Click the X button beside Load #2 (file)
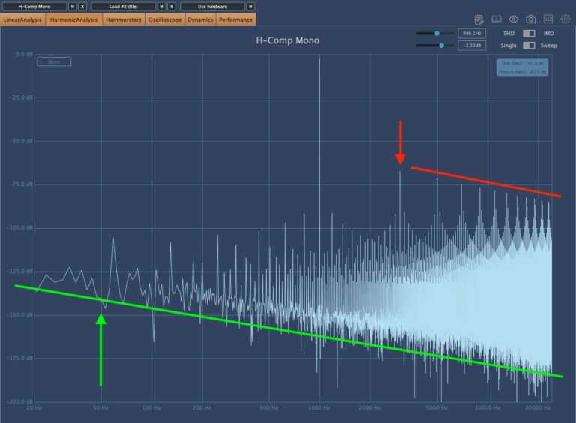 [x=172, y=6]
